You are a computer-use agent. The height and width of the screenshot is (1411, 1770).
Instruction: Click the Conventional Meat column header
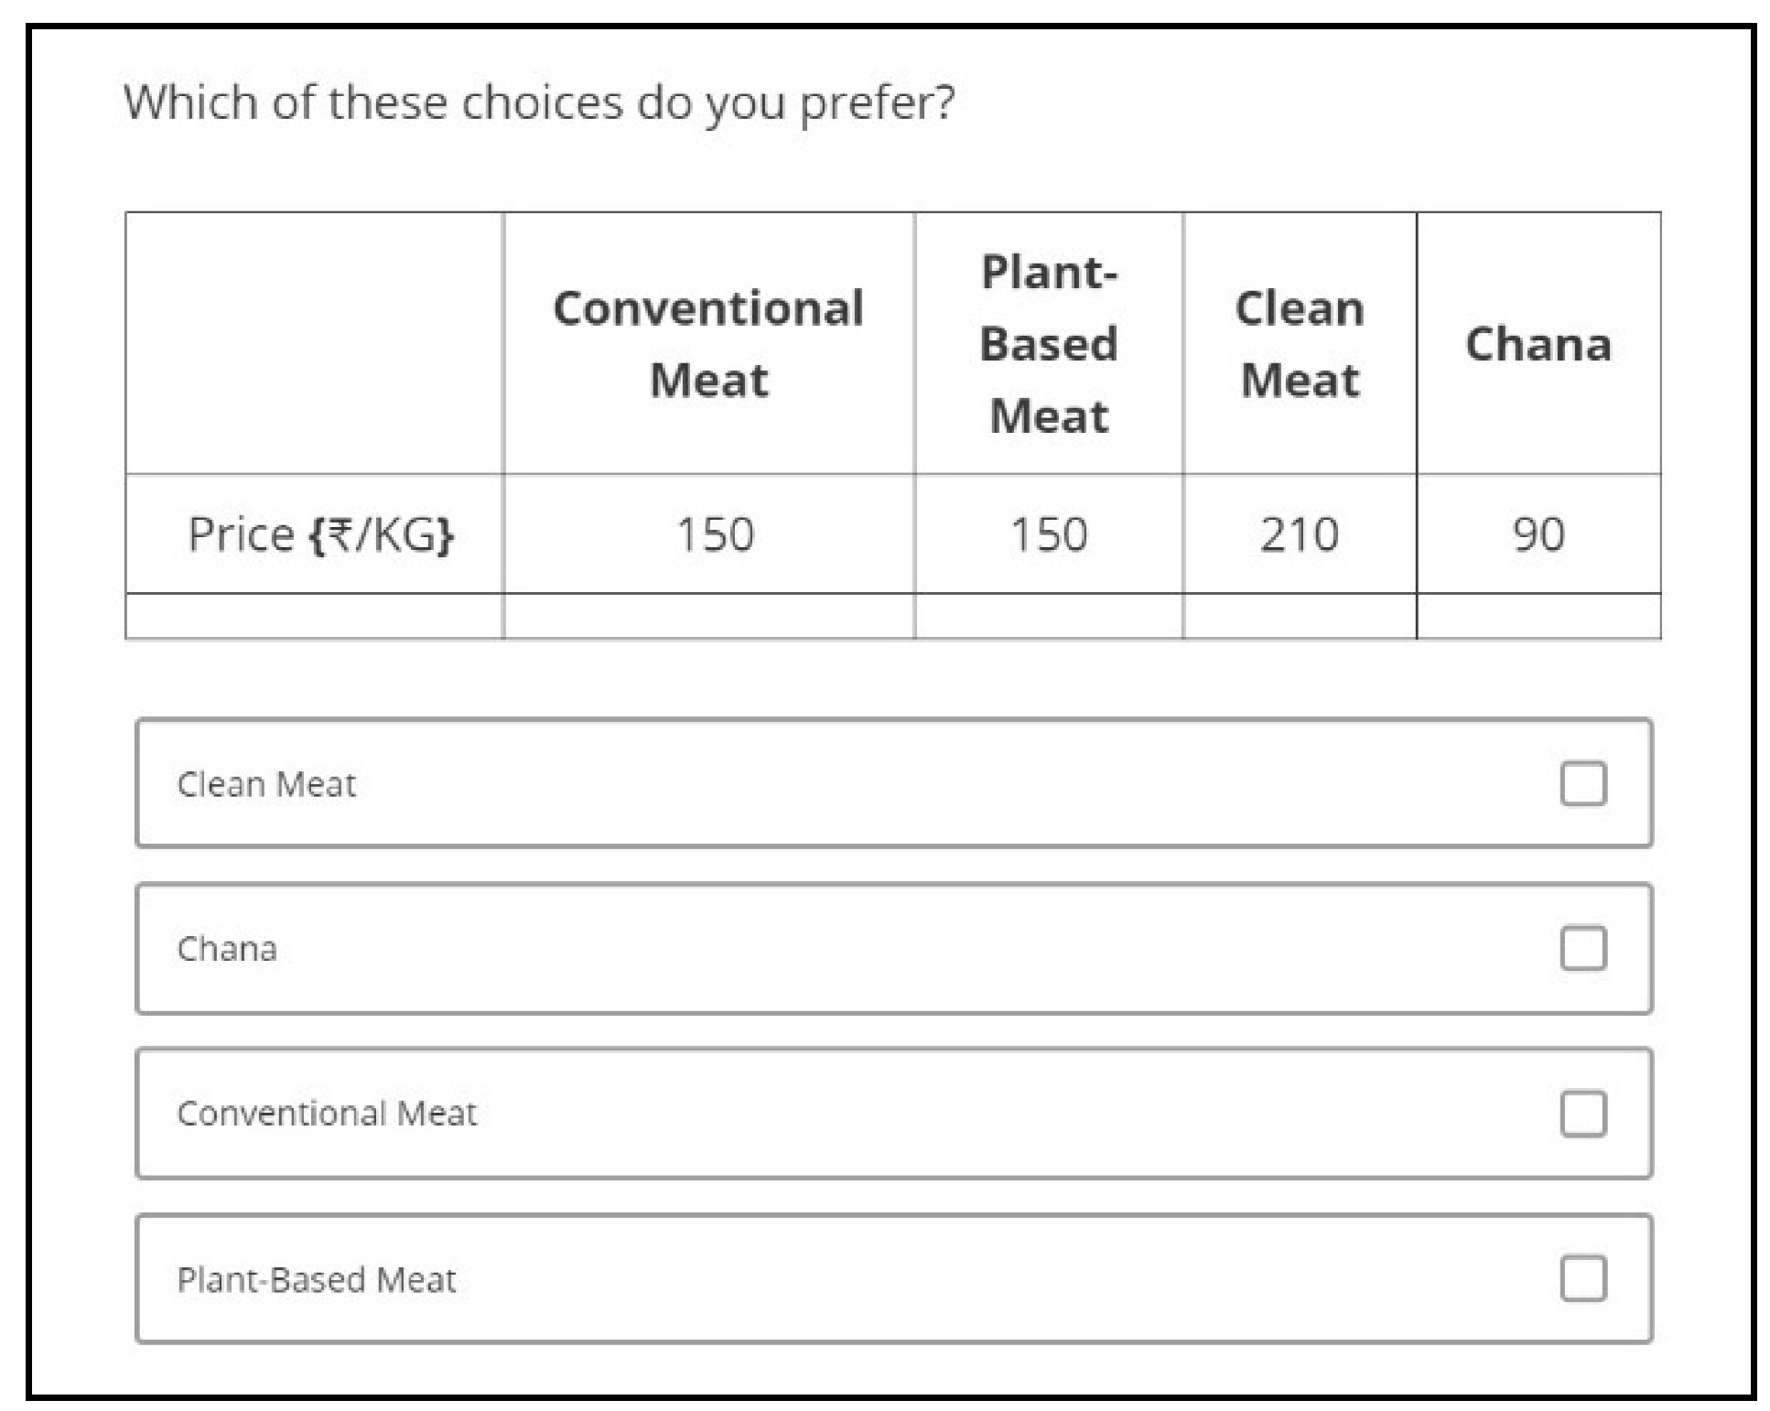(x=708, y=343)
